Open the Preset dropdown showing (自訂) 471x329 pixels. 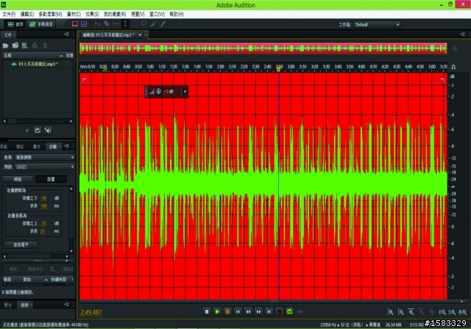coord(44,166)
